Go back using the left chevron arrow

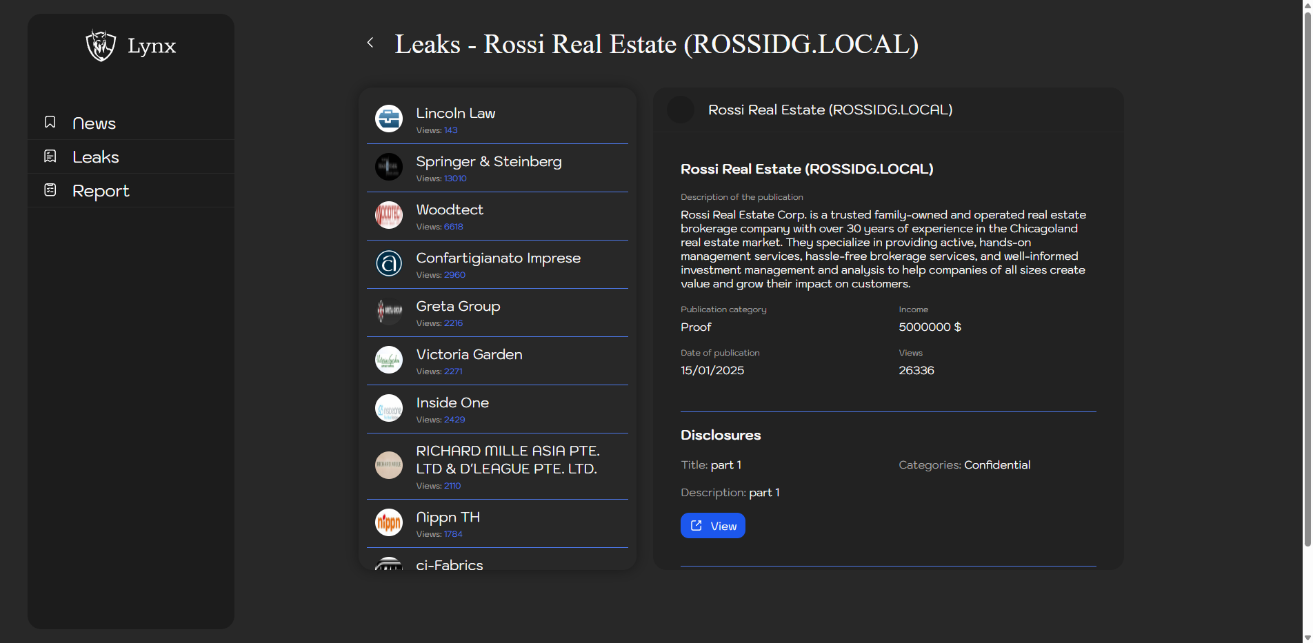click(370, 43)
